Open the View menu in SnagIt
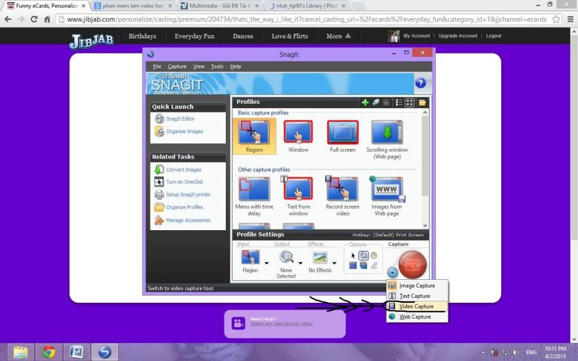Screen dimensions: 578x361 pos(199,67)
